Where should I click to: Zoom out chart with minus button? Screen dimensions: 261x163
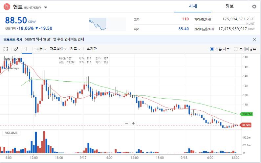click(126, 123)
